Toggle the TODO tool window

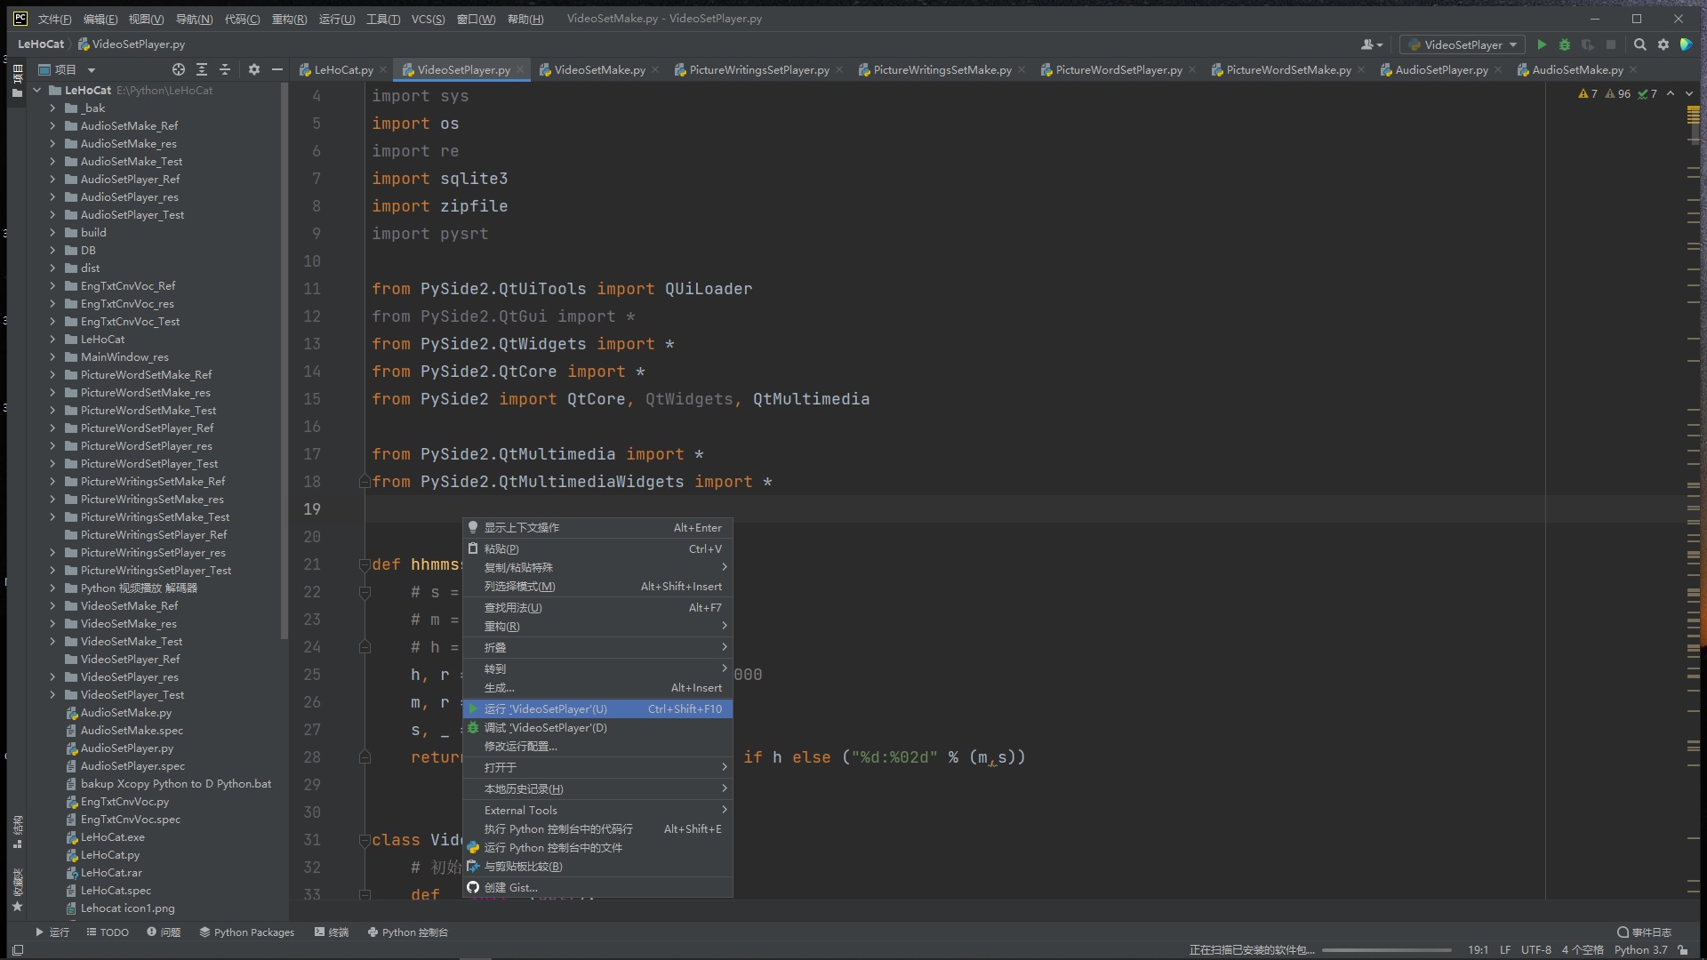(x=108, y=932)
